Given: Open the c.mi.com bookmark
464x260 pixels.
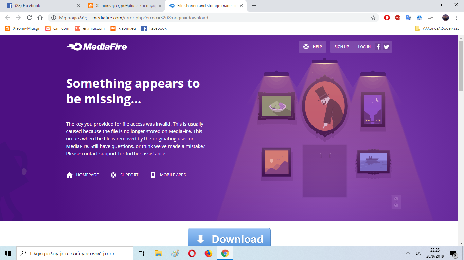Looking at the screenshot, I should click(57, 28).
